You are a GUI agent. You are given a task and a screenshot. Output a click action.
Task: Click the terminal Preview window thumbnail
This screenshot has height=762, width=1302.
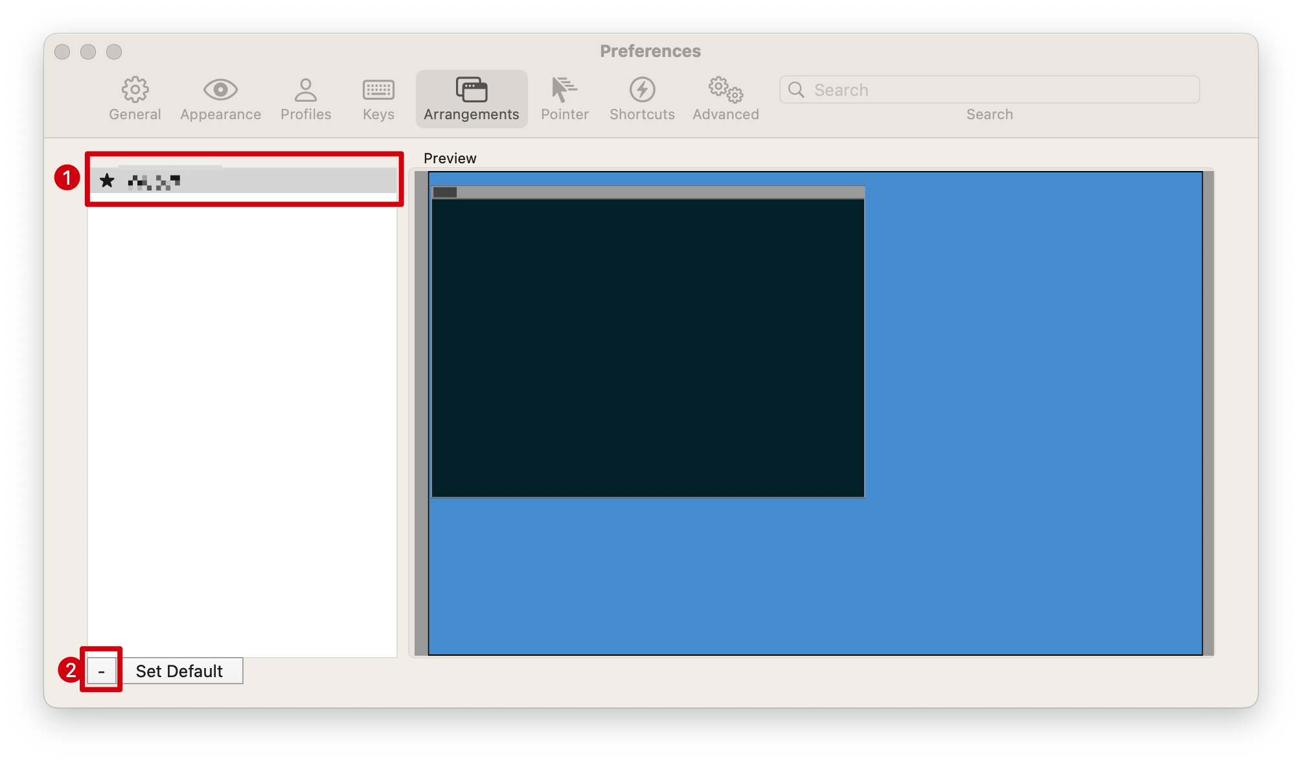pos(647,340)
